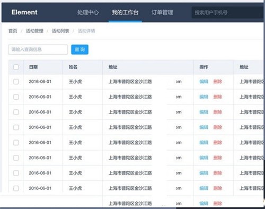
Task: Click 编辑 in the first table row
Action: pyautogui.click(x=204, y=82)
